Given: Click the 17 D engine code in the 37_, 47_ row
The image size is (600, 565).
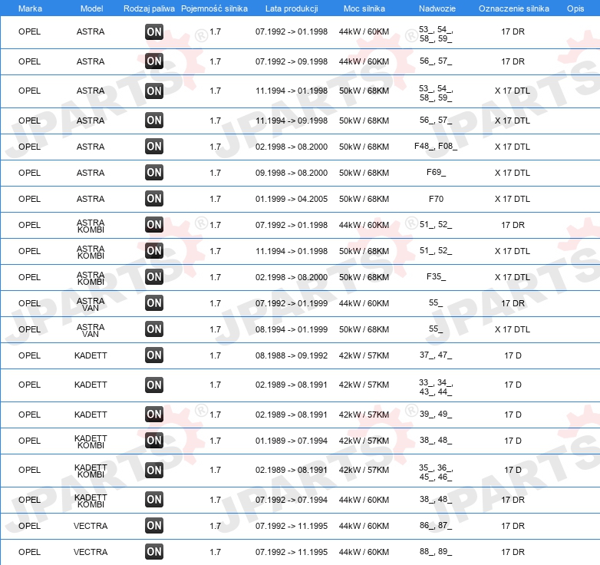Looking at the screenshot, I should [513, 355].
